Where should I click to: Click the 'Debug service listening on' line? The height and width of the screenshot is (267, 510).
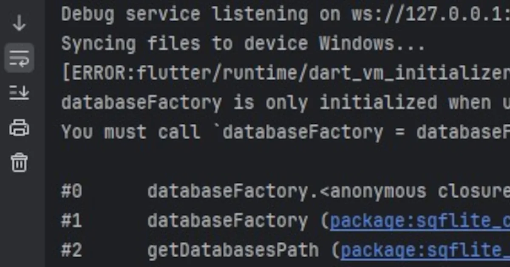tap(286, 14)
